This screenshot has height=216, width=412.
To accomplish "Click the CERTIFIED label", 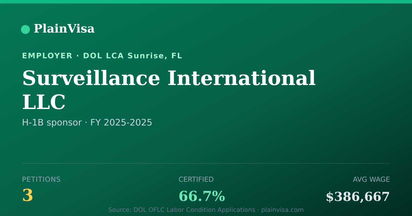I will pos(196,180).
